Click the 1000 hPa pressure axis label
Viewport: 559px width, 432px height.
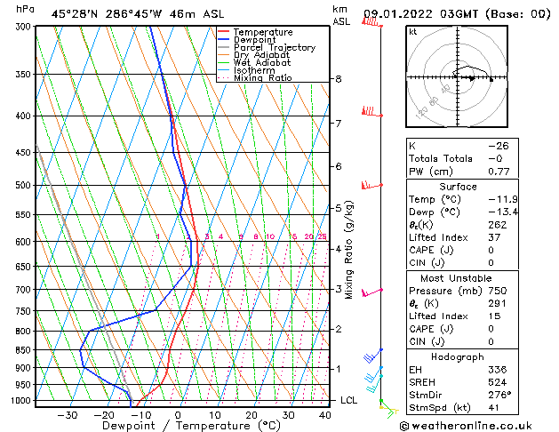[x=21, y=401]
